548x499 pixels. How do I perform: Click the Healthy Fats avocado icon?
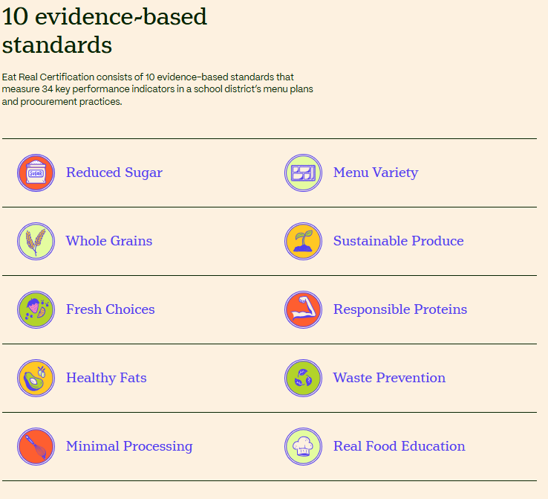[x=36, y=378]
